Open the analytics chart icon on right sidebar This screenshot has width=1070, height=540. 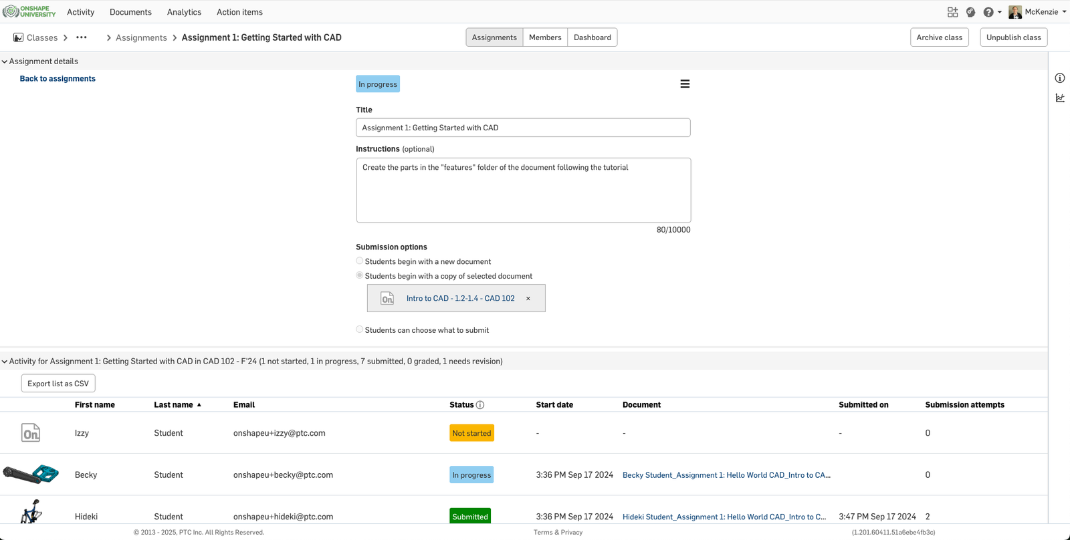[x=1060, y=98]
